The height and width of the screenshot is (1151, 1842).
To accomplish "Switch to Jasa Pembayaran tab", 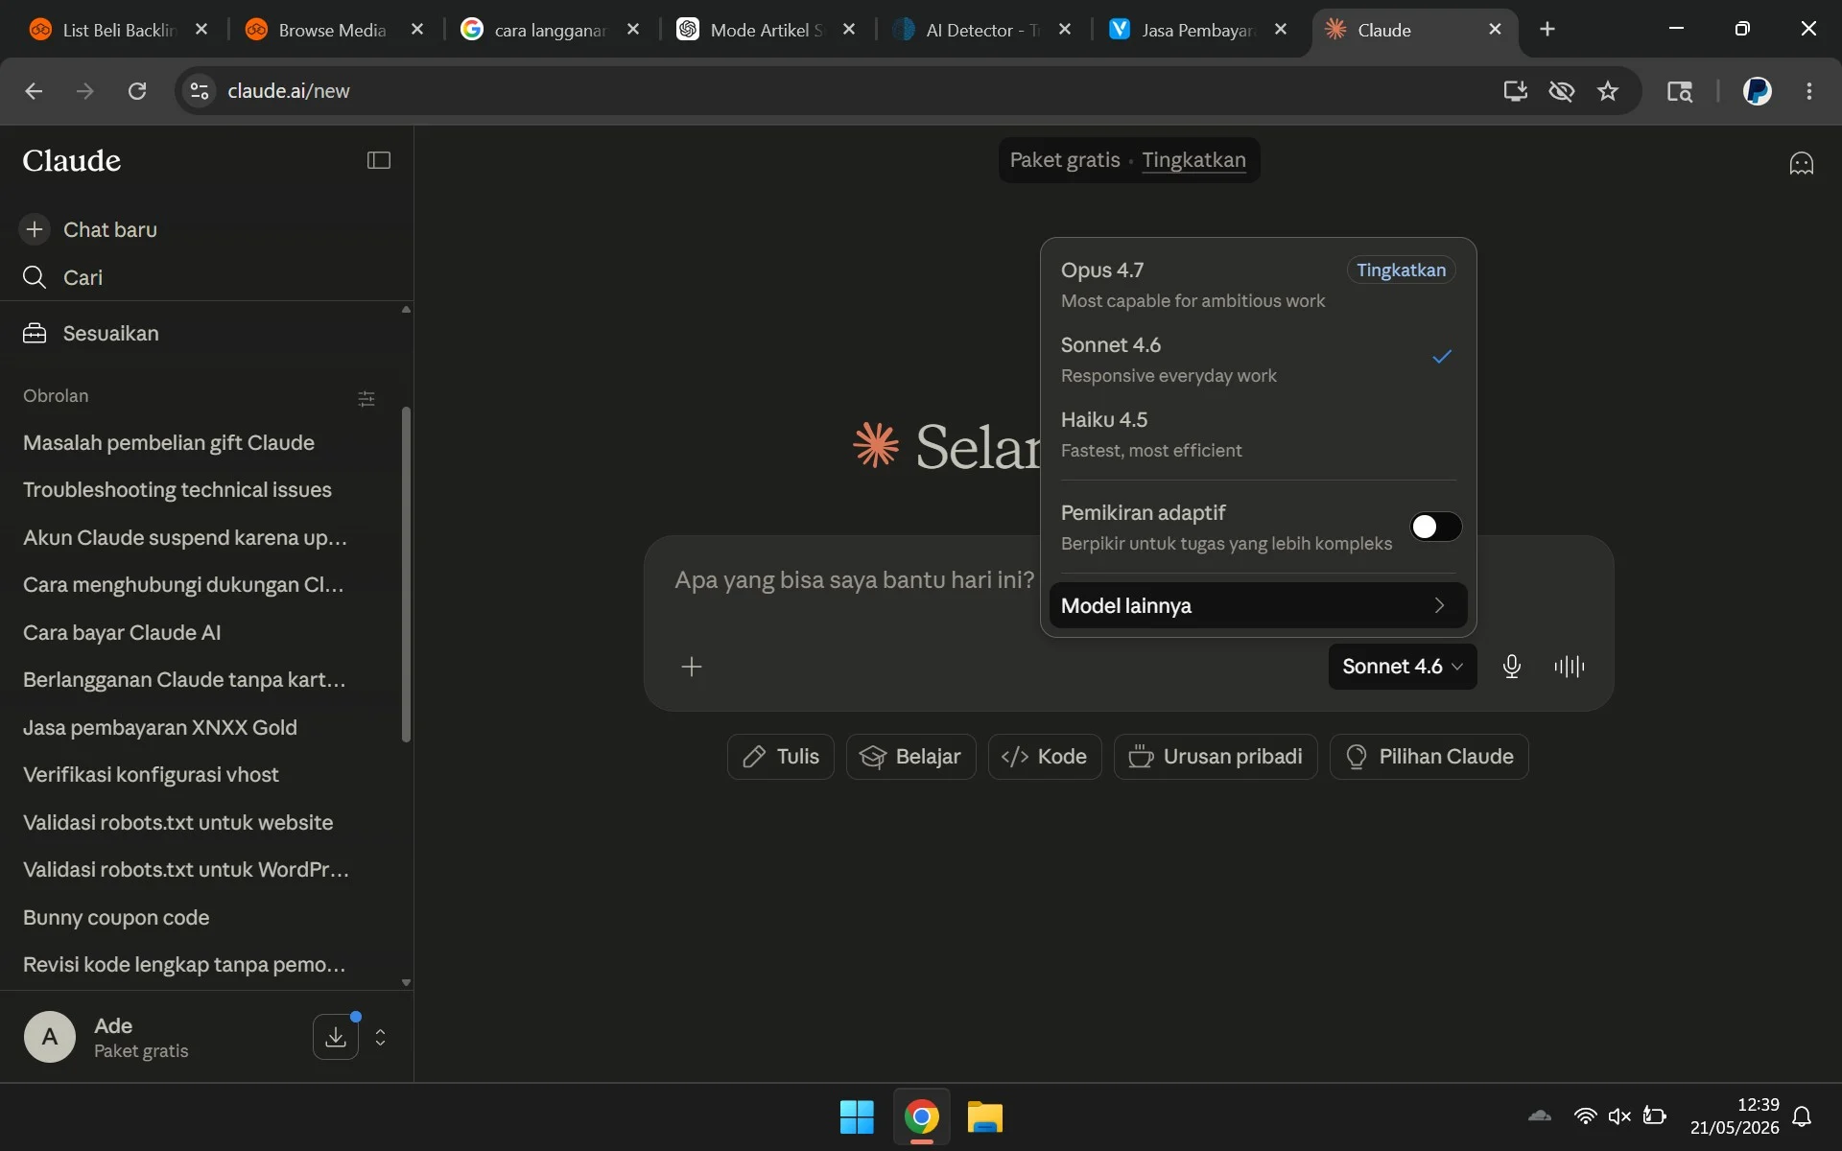I will coord(1196,30).
